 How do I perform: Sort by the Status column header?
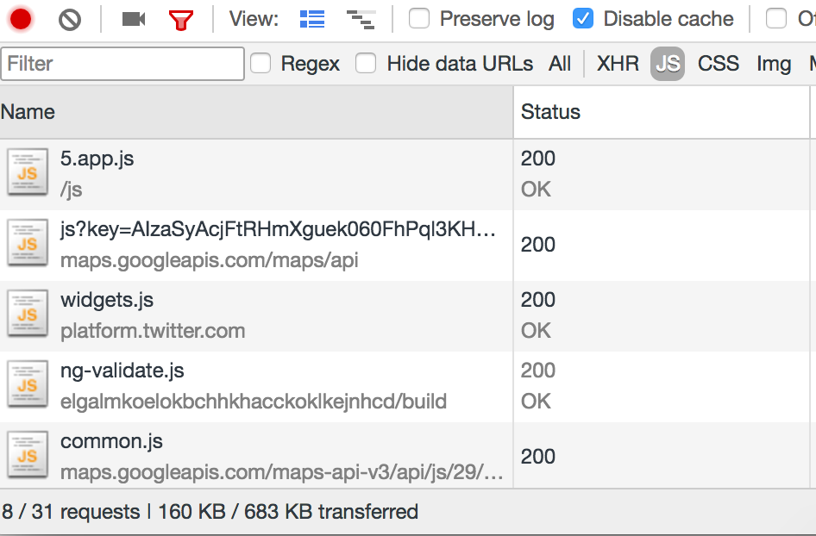(662, 112)
